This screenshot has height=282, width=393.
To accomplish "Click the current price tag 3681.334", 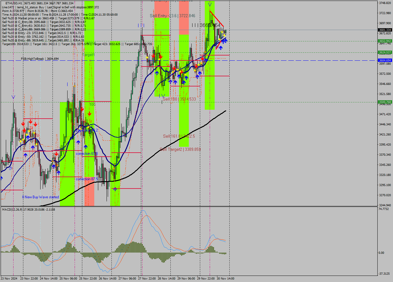I will click(x=385, y=30).
